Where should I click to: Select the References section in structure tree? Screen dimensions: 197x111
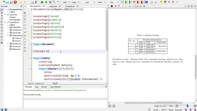click(16, 49)
